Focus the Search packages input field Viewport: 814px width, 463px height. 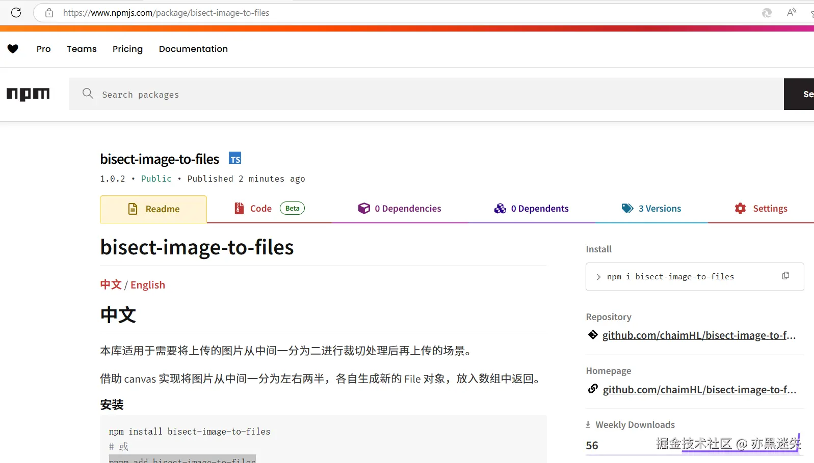coord(427,94)
